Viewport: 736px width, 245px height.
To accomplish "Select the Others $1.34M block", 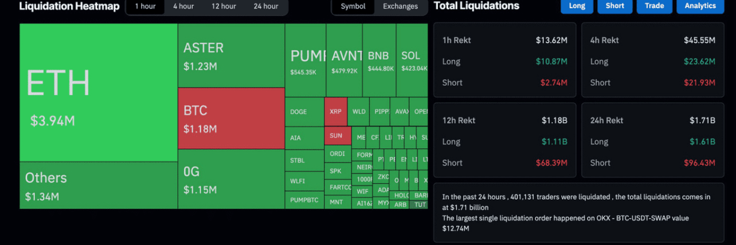I will (98, 185).
